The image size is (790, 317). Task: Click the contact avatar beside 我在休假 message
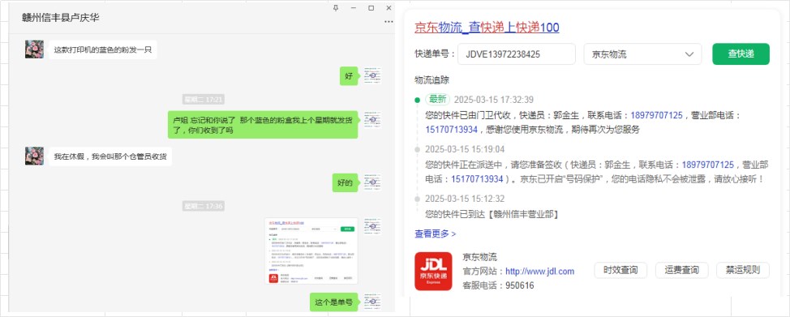click(x=34, y=156)
